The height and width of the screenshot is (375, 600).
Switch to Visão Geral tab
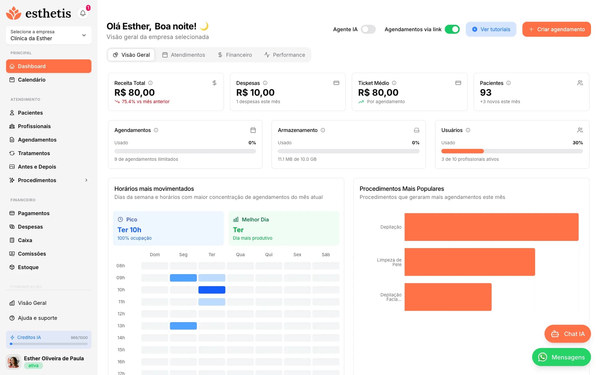coord(131,55)
